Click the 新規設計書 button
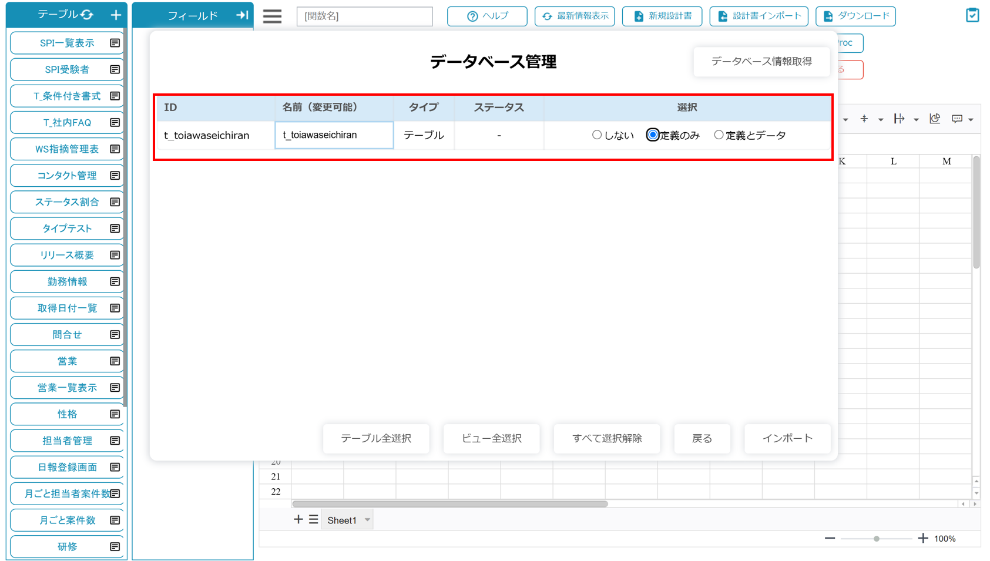The height and width of the screenshot is (561, 990). point(662,16)
